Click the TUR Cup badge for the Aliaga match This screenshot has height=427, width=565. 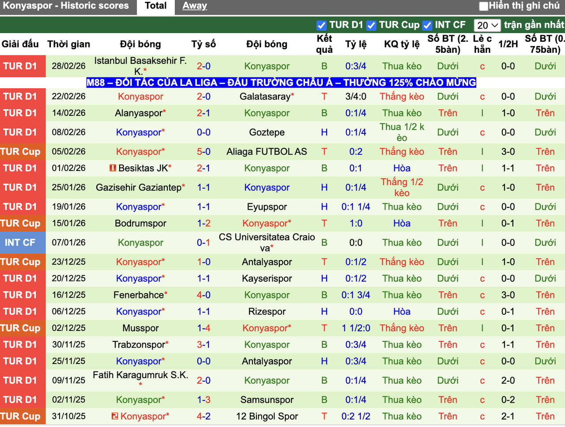click(x=23, y=151)
